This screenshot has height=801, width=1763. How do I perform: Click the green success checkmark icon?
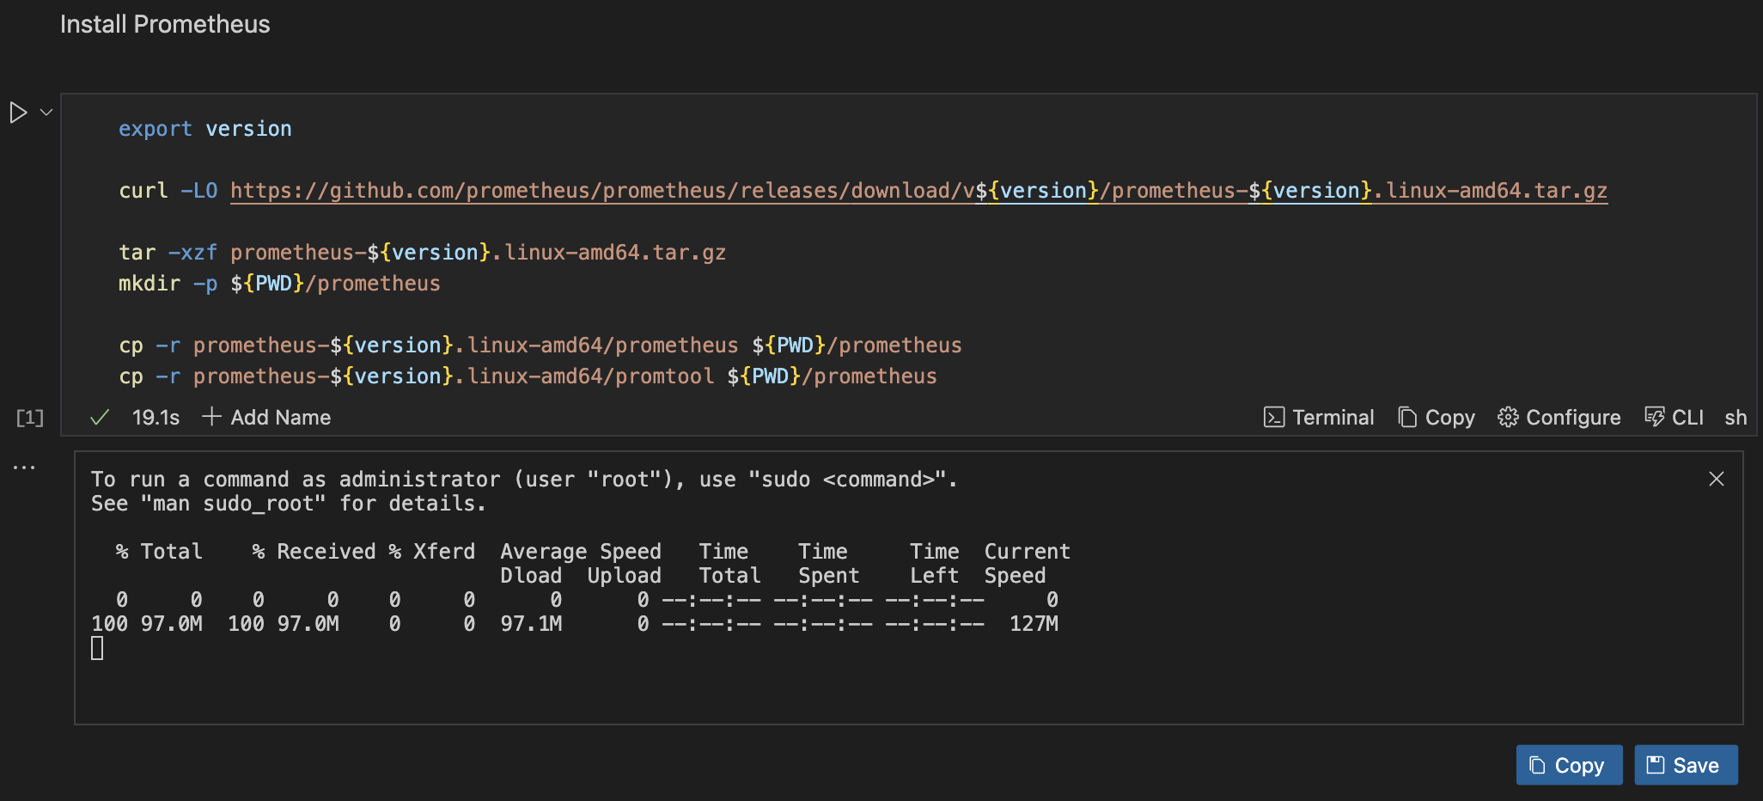(100, 418)
